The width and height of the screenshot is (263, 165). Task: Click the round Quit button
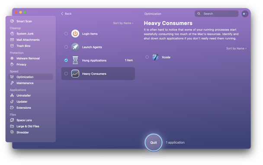coord(154,143)
